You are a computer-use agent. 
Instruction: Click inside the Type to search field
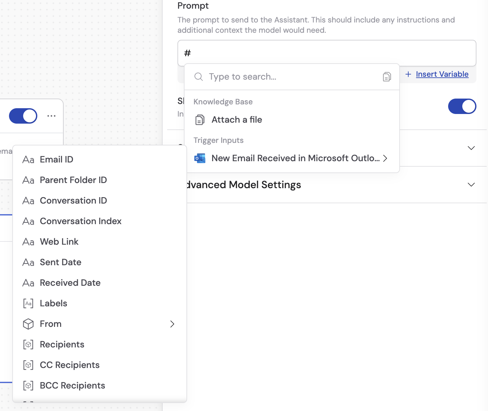(x=257, y=77)
